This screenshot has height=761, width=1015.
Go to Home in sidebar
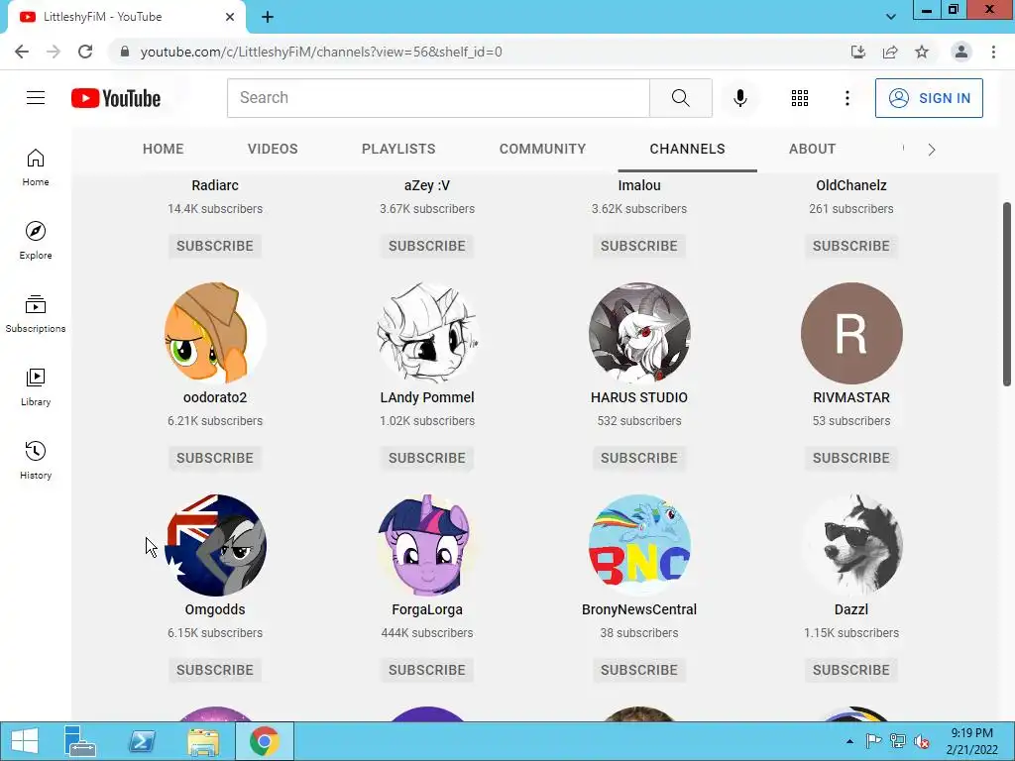coord(36,167)
